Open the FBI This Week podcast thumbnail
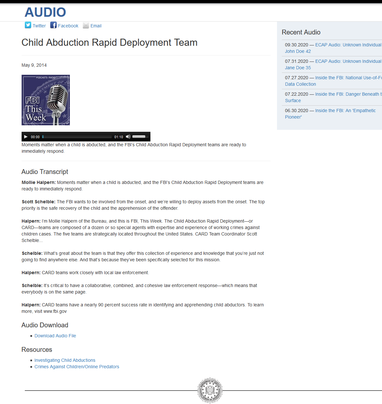Viewport: 382px width, 404px height. click(46, 100)
